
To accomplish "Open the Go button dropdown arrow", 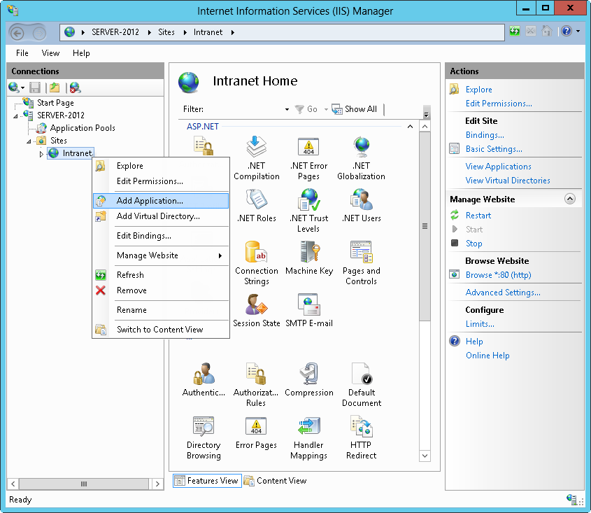I will (x=326, y=109).
